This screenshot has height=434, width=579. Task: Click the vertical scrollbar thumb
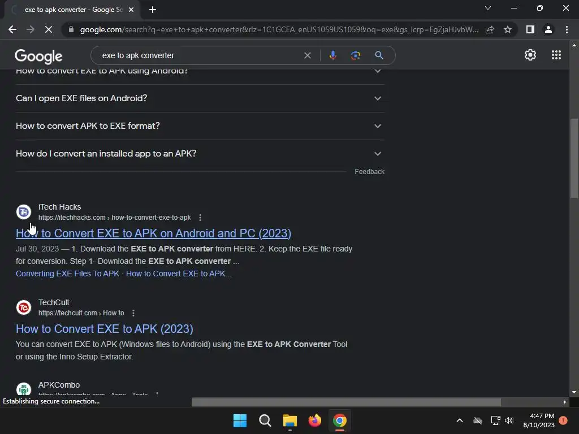click(x=574, y=158)
